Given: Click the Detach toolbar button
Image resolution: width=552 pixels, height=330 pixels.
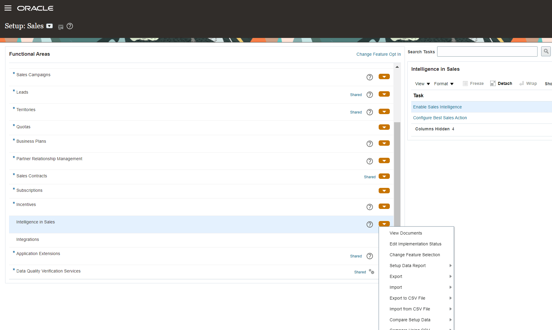Looking at the screenshot, I should (x=501, y=83).
